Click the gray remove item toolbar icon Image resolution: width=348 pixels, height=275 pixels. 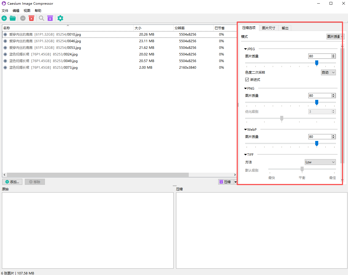(23, 18)
